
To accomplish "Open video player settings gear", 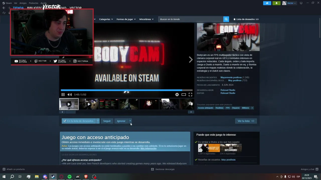I will [177, 94].
